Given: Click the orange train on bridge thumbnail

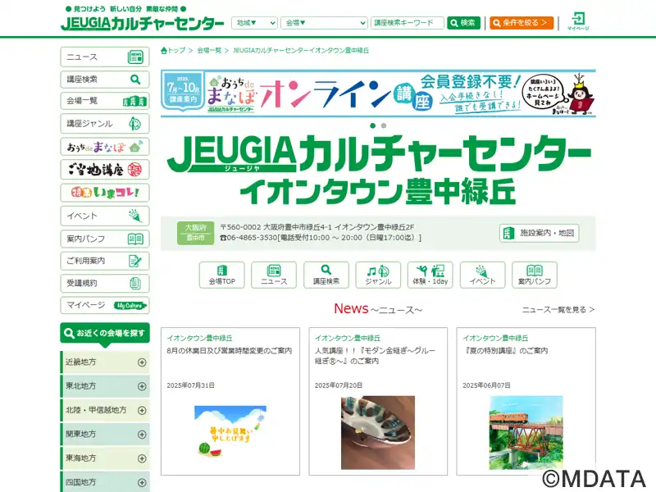Looking at the screenshot, I should (x=526, y=433).
